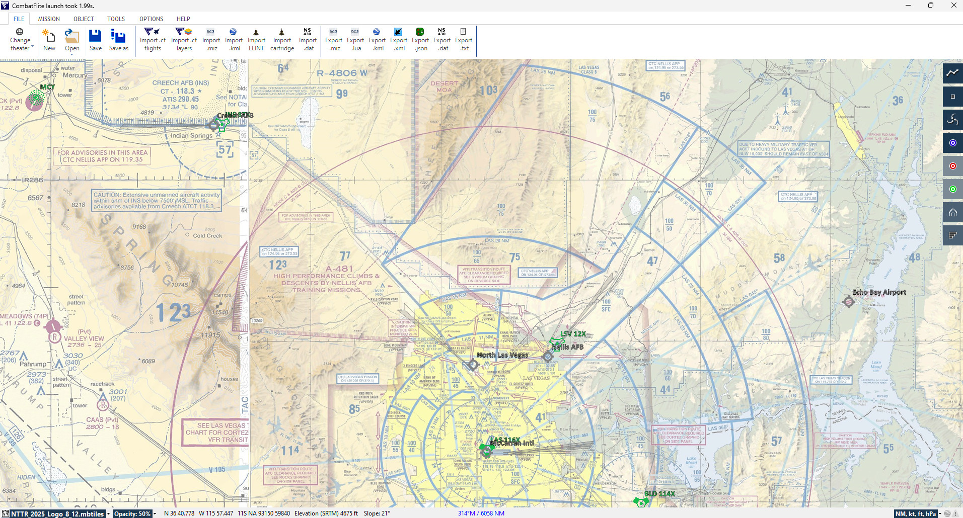963x518 pixels.
Task: Switch to the TOOLS ribbon tab
Action: coord(116,19)
